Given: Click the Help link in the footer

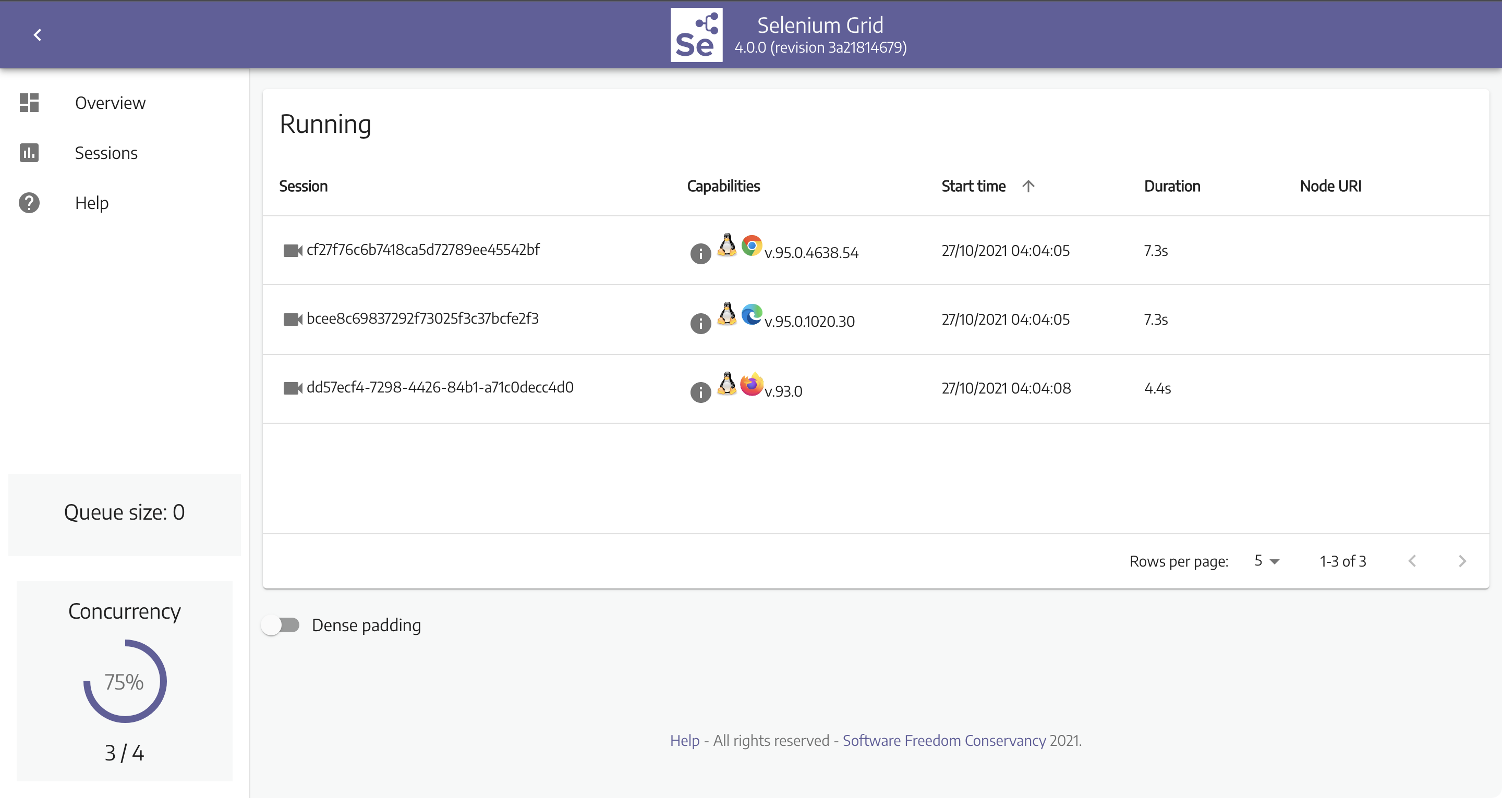Looking at the screenshot, I should tap(685, 740).
